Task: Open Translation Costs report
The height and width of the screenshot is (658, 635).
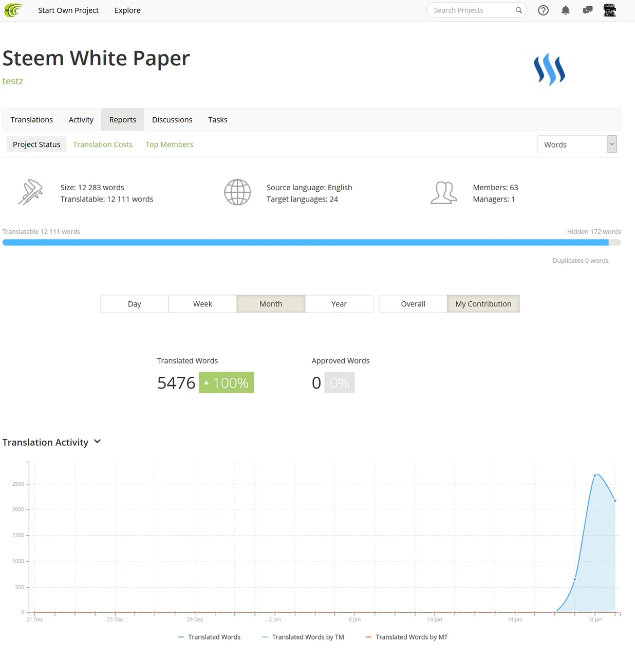Action: [103, 144]
